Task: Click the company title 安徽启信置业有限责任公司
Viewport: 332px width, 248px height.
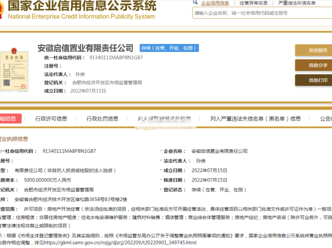Action: [85, 48]
